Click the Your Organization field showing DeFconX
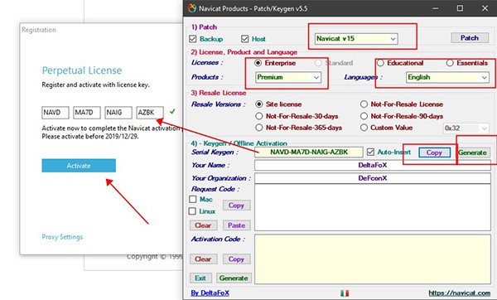The height and width of the screenshot is (300, 497). (373, 178)
